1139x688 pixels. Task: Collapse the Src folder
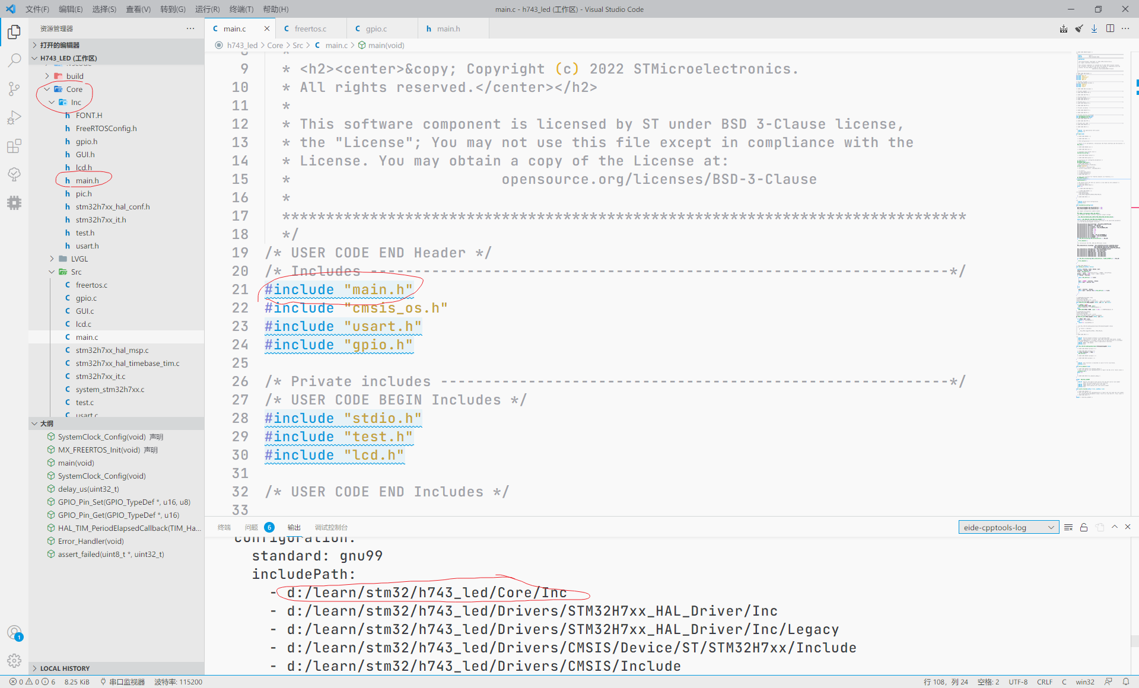pyautogui.click(x=76, y=272)
